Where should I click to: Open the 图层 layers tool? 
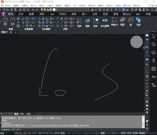123,19
